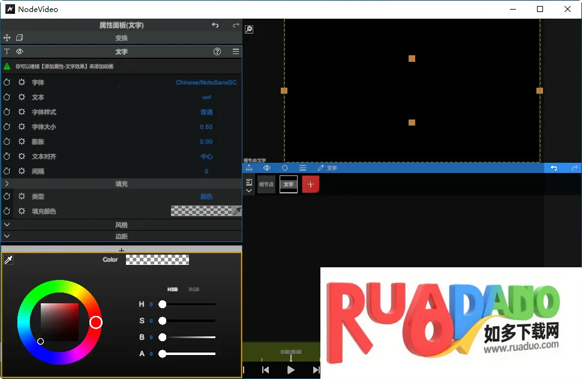Click the stopwatch keyframe icon next to 字体大小

(x=7, y=127)
